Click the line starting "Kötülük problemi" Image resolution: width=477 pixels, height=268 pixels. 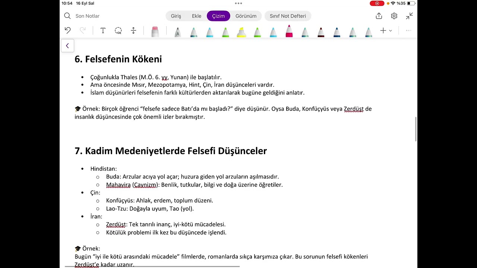pos(166,232)
